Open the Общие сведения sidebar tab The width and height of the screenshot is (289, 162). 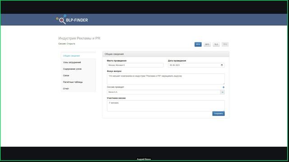78,56
